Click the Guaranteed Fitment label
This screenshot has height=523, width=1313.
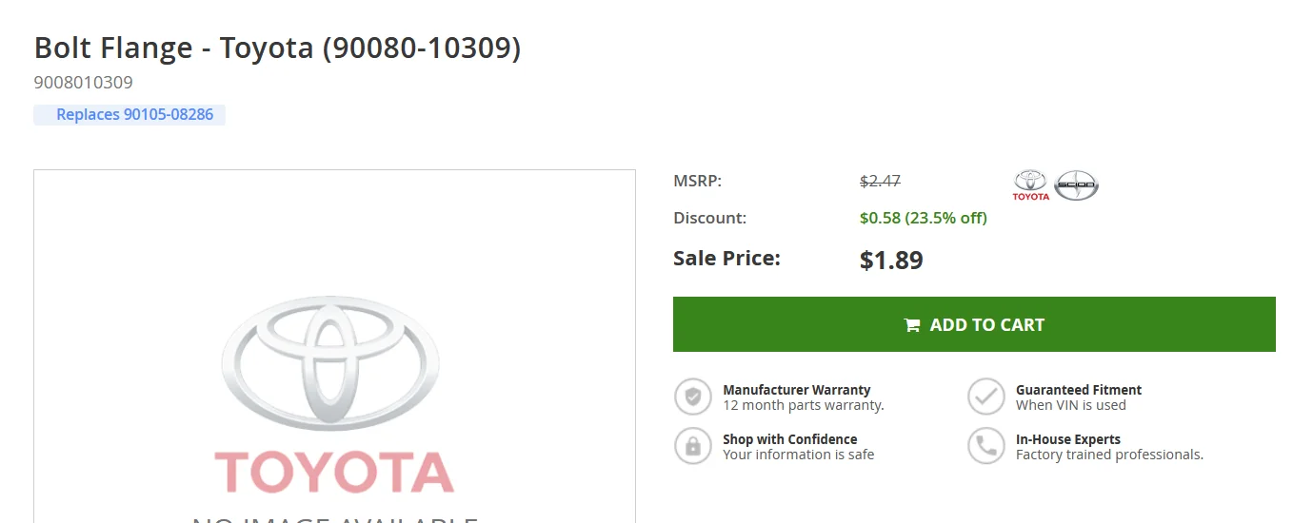(x=1078, y=390)
